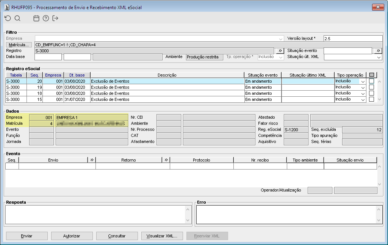
Task: Open the calendar toolbar icon
Action: coord(36,18)
